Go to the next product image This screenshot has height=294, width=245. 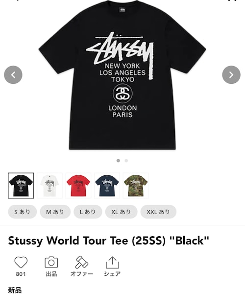click(x=231, y=74)
